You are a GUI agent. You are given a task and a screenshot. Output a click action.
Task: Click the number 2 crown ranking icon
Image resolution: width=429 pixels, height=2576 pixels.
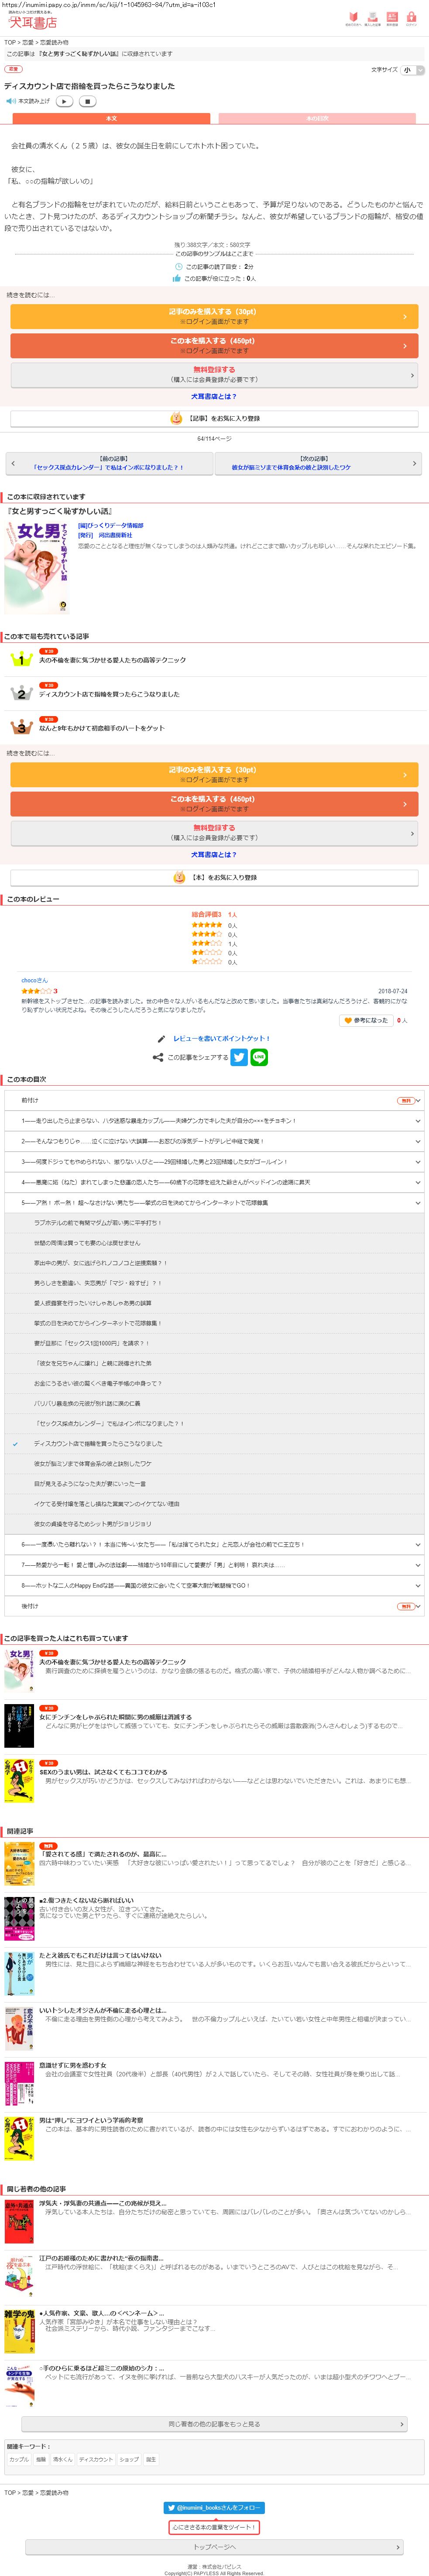(21, 693)
